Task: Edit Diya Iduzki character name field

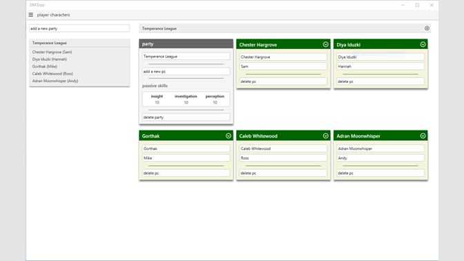Action: (380, 57)
